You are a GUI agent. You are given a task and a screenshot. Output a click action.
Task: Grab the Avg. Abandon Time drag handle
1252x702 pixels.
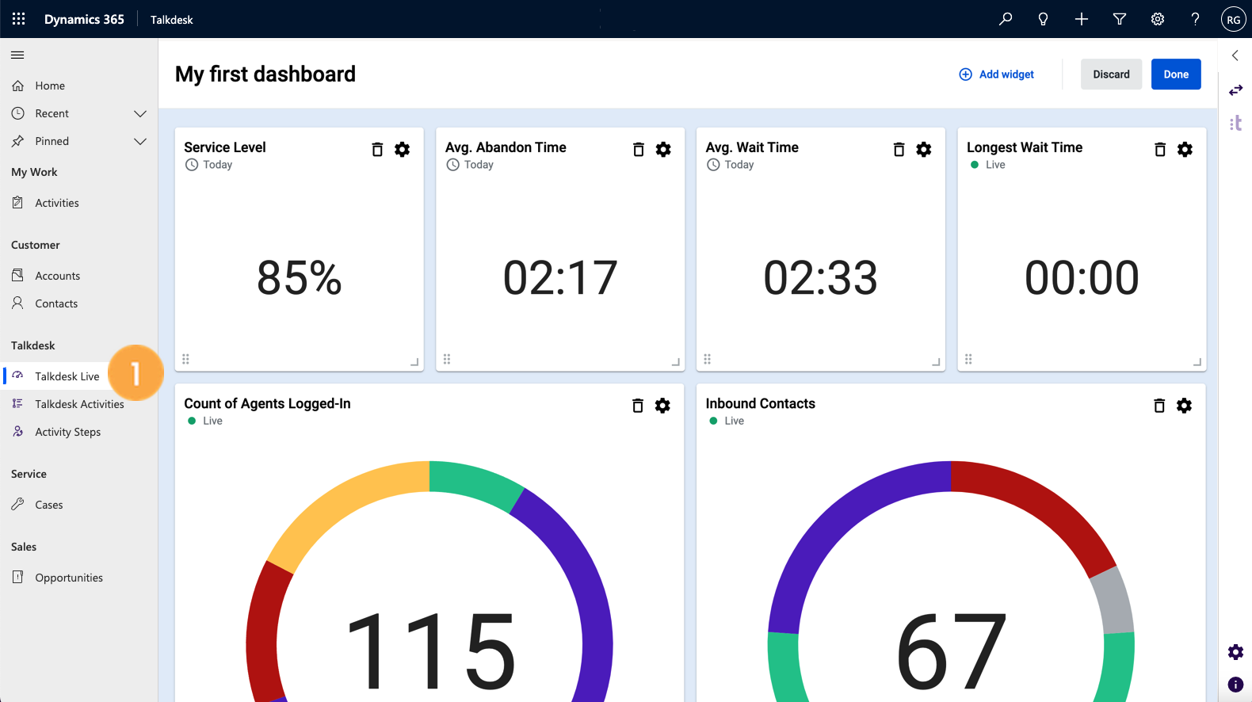point(447,359)
